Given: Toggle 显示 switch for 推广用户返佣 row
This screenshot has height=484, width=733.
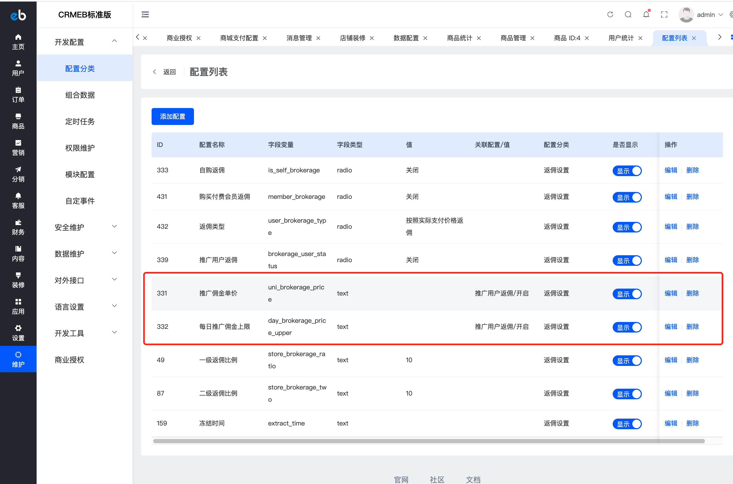Looking at the screenshot, I should point(627,261).
